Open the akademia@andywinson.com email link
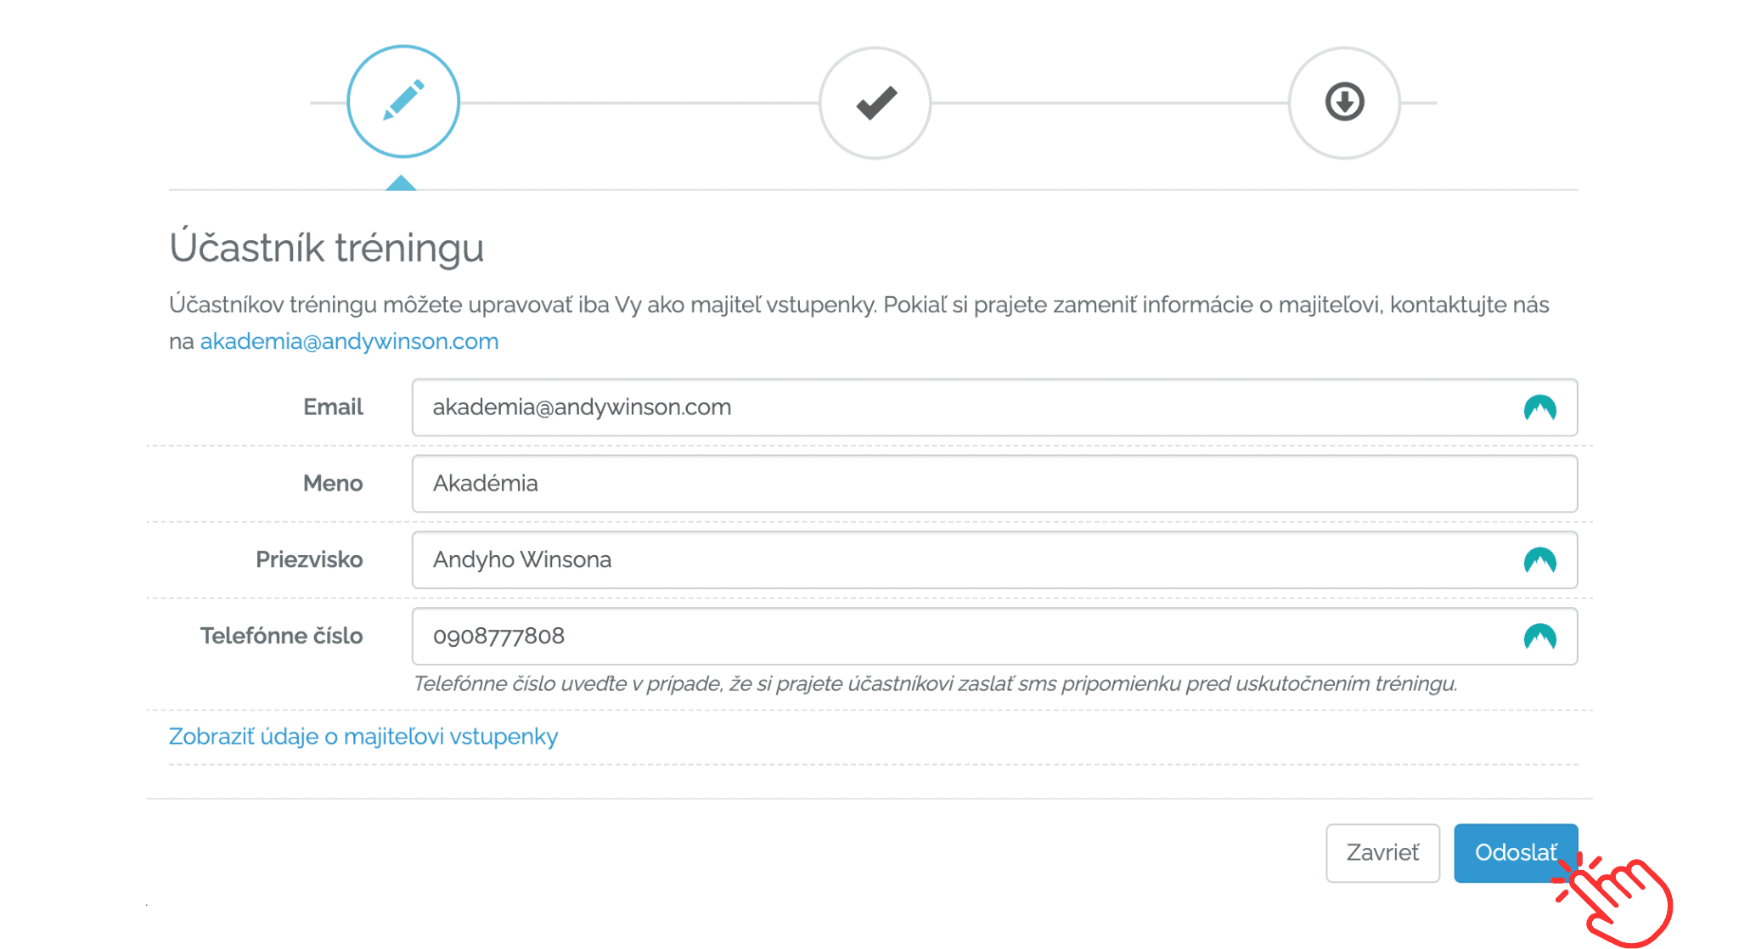The image size is (1739, 949). click(x=349, y=341)
